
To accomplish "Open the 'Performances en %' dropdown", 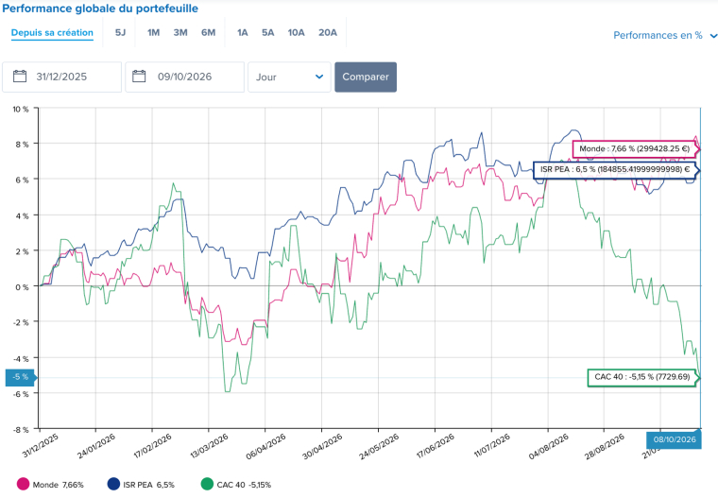I will (x=665, y=35).
